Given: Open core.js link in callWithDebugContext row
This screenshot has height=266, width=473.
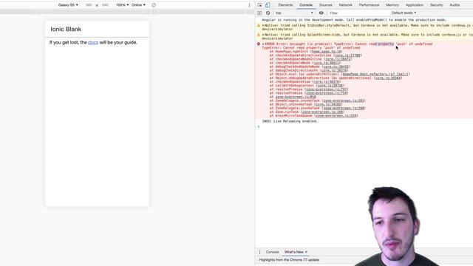Looking at the screenshot, I should click(330, 86).
